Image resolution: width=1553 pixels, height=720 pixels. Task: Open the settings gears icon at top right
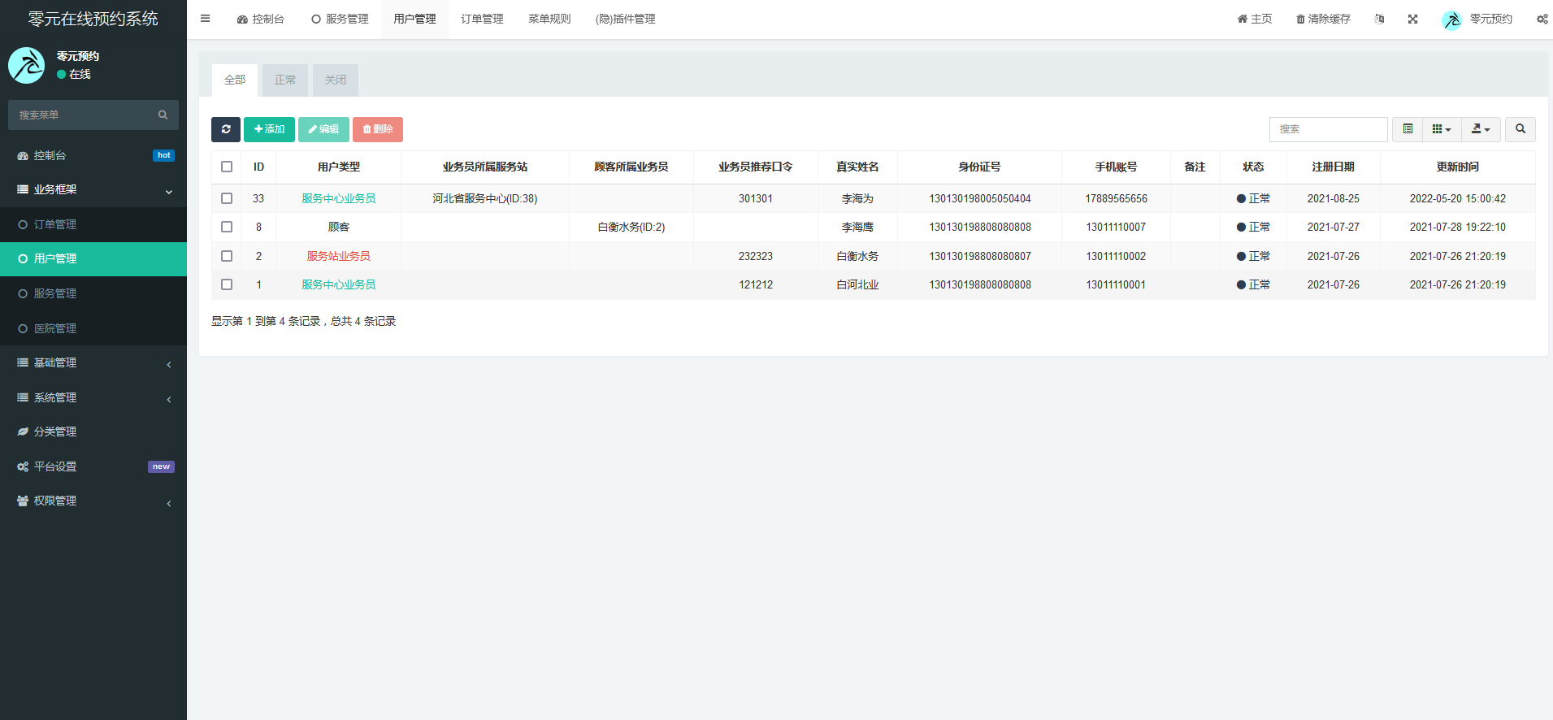[x=1542, y=19]
